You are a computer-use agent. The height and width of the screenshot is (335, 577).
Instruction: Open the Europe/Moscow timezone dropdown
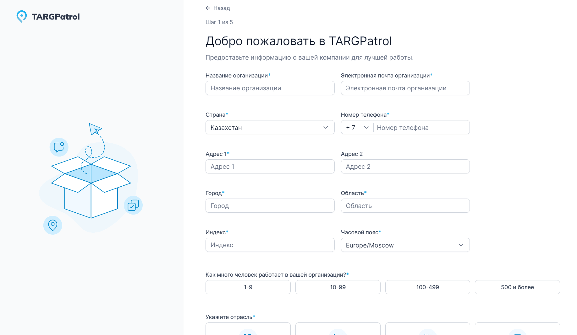coord(405,245)
